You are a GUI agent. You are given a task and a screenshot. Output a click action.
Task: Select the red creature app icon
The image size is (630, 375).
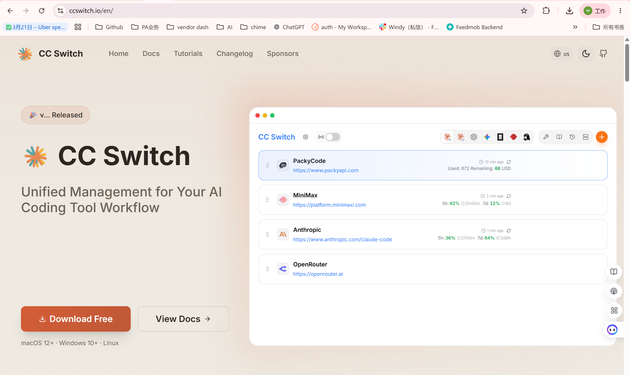tap(513, 137)
